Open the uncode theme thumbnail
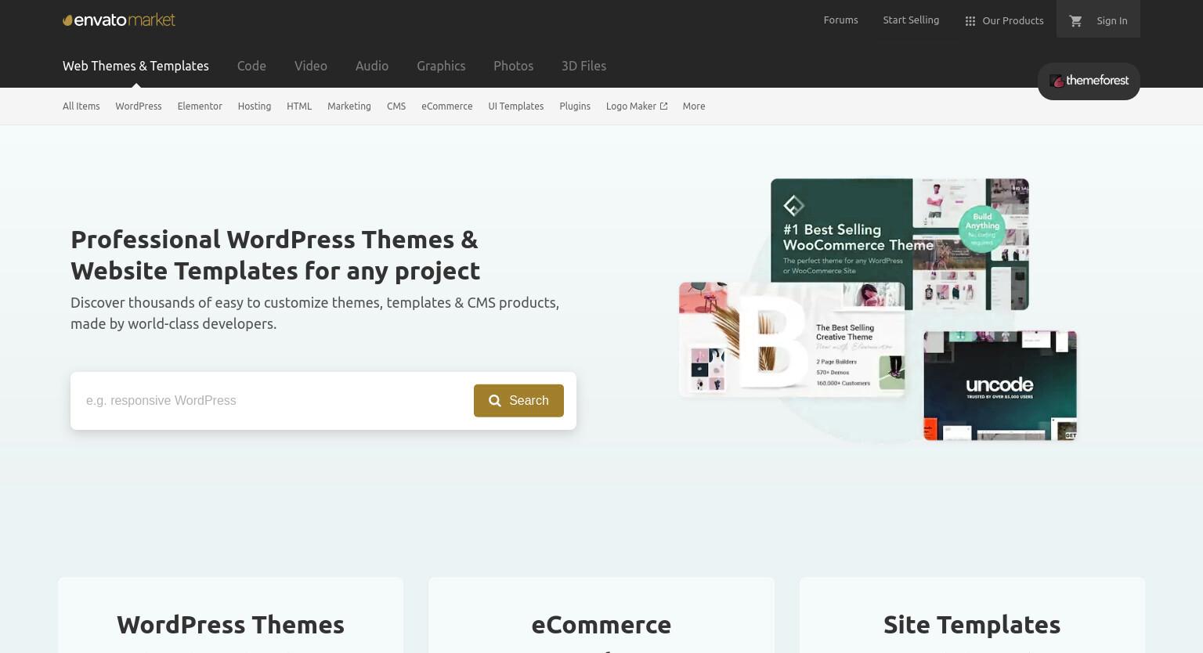1203x653 pixels. click(1000, 385)
